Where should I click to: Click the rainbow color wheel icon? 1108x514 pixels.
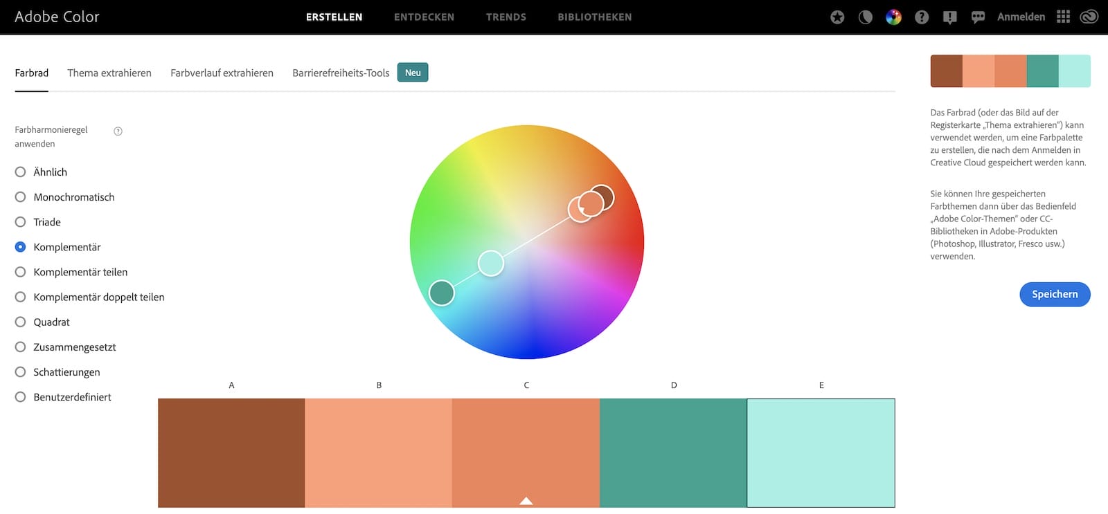tap(893, 17)
